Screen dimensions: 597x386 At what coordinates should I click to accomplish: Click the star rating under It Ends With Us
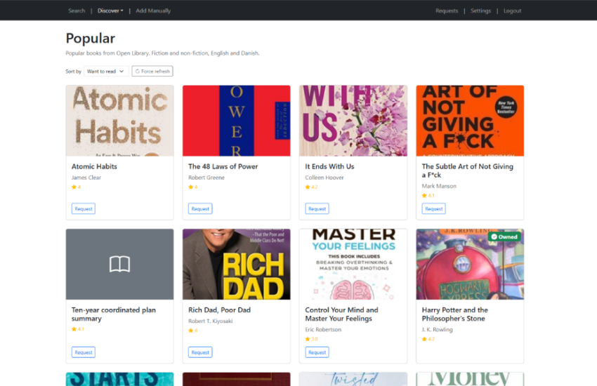[308, 187]
